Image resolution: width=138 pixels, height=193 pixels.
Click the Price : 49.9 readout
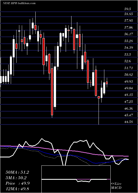tap(17, 183)
